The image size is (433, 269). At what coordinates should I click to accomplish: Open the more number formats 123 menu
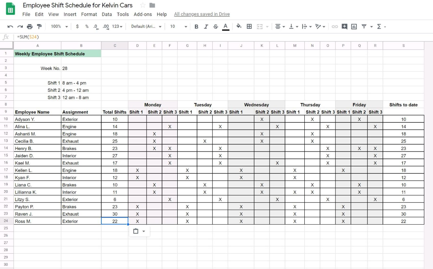coord(117,26)
